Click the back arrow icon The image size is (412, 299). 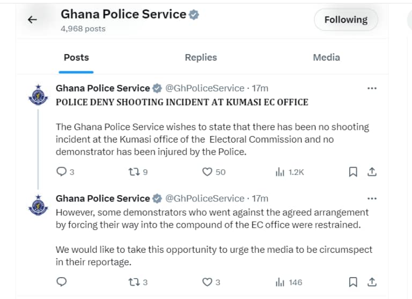click(x=32, y=20)
